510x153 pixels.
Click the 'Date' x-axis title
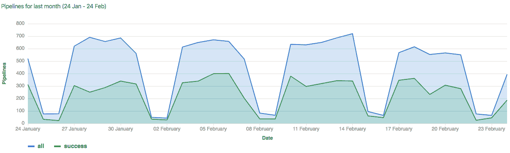267,138
